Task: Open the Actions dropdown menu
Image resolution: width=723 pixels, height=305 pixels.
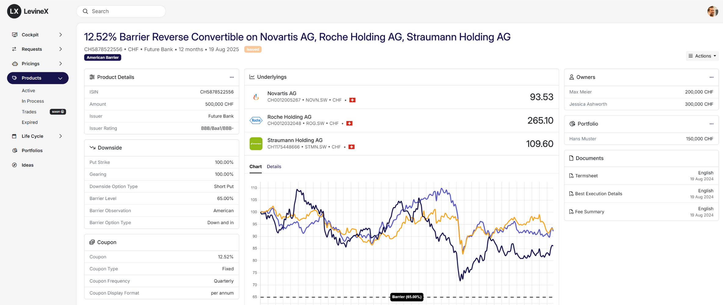Action: click(702, 56)
